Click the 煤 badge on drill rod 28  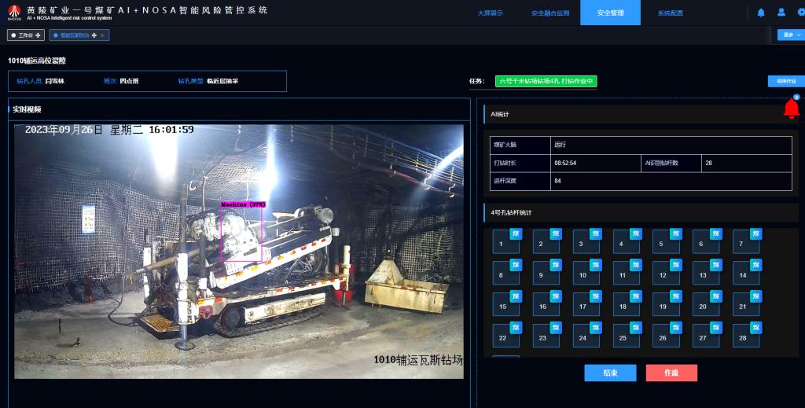point(755,328)
